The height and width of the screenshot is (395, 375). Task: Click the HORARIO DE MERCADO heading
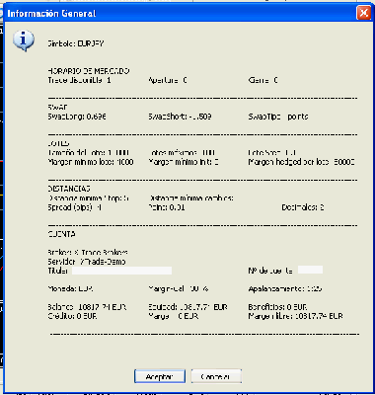coord(89,71)
